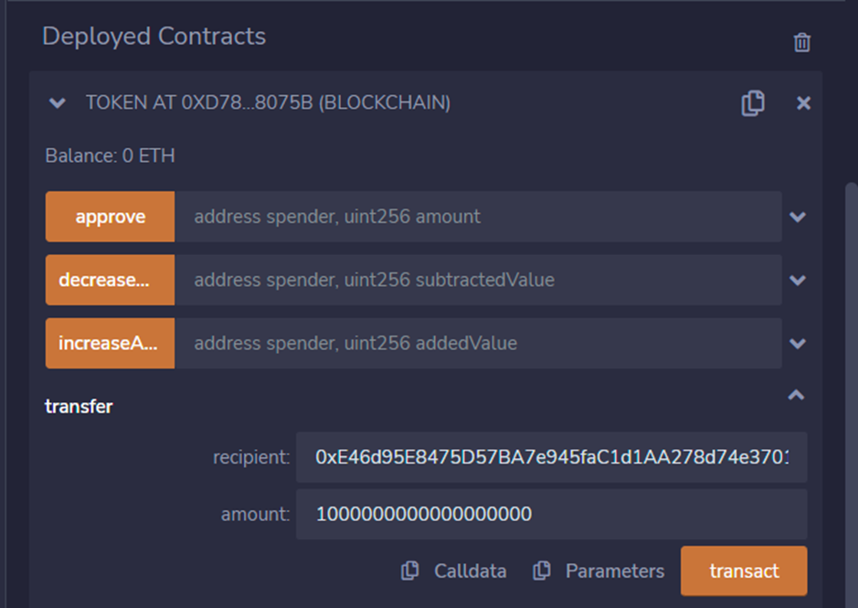Expand the decreaseAllowance function chevron
The image size is (858, 608).
798,280
